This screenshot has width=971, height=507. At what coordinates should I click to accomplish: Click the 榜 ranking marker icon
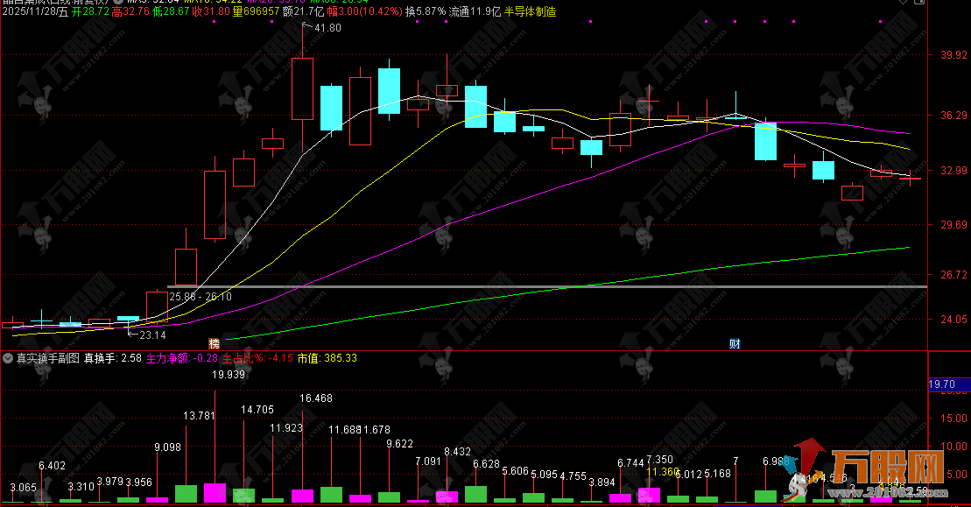pyautogui.click(x=215, y=343)
